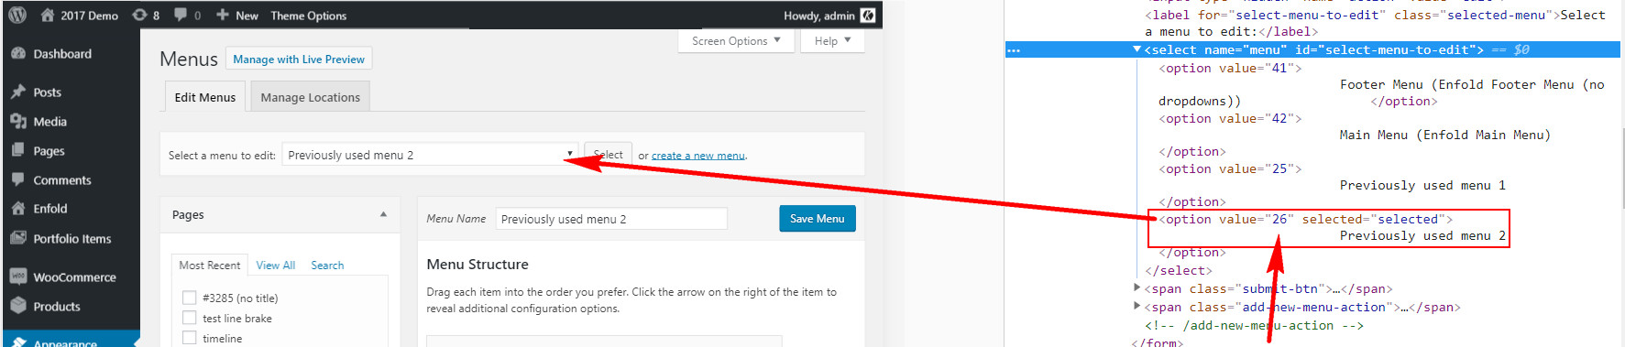Collapse the Pages metabox arrow
The width and height of the screenshot is (1625, 347).
coord(383,214)
